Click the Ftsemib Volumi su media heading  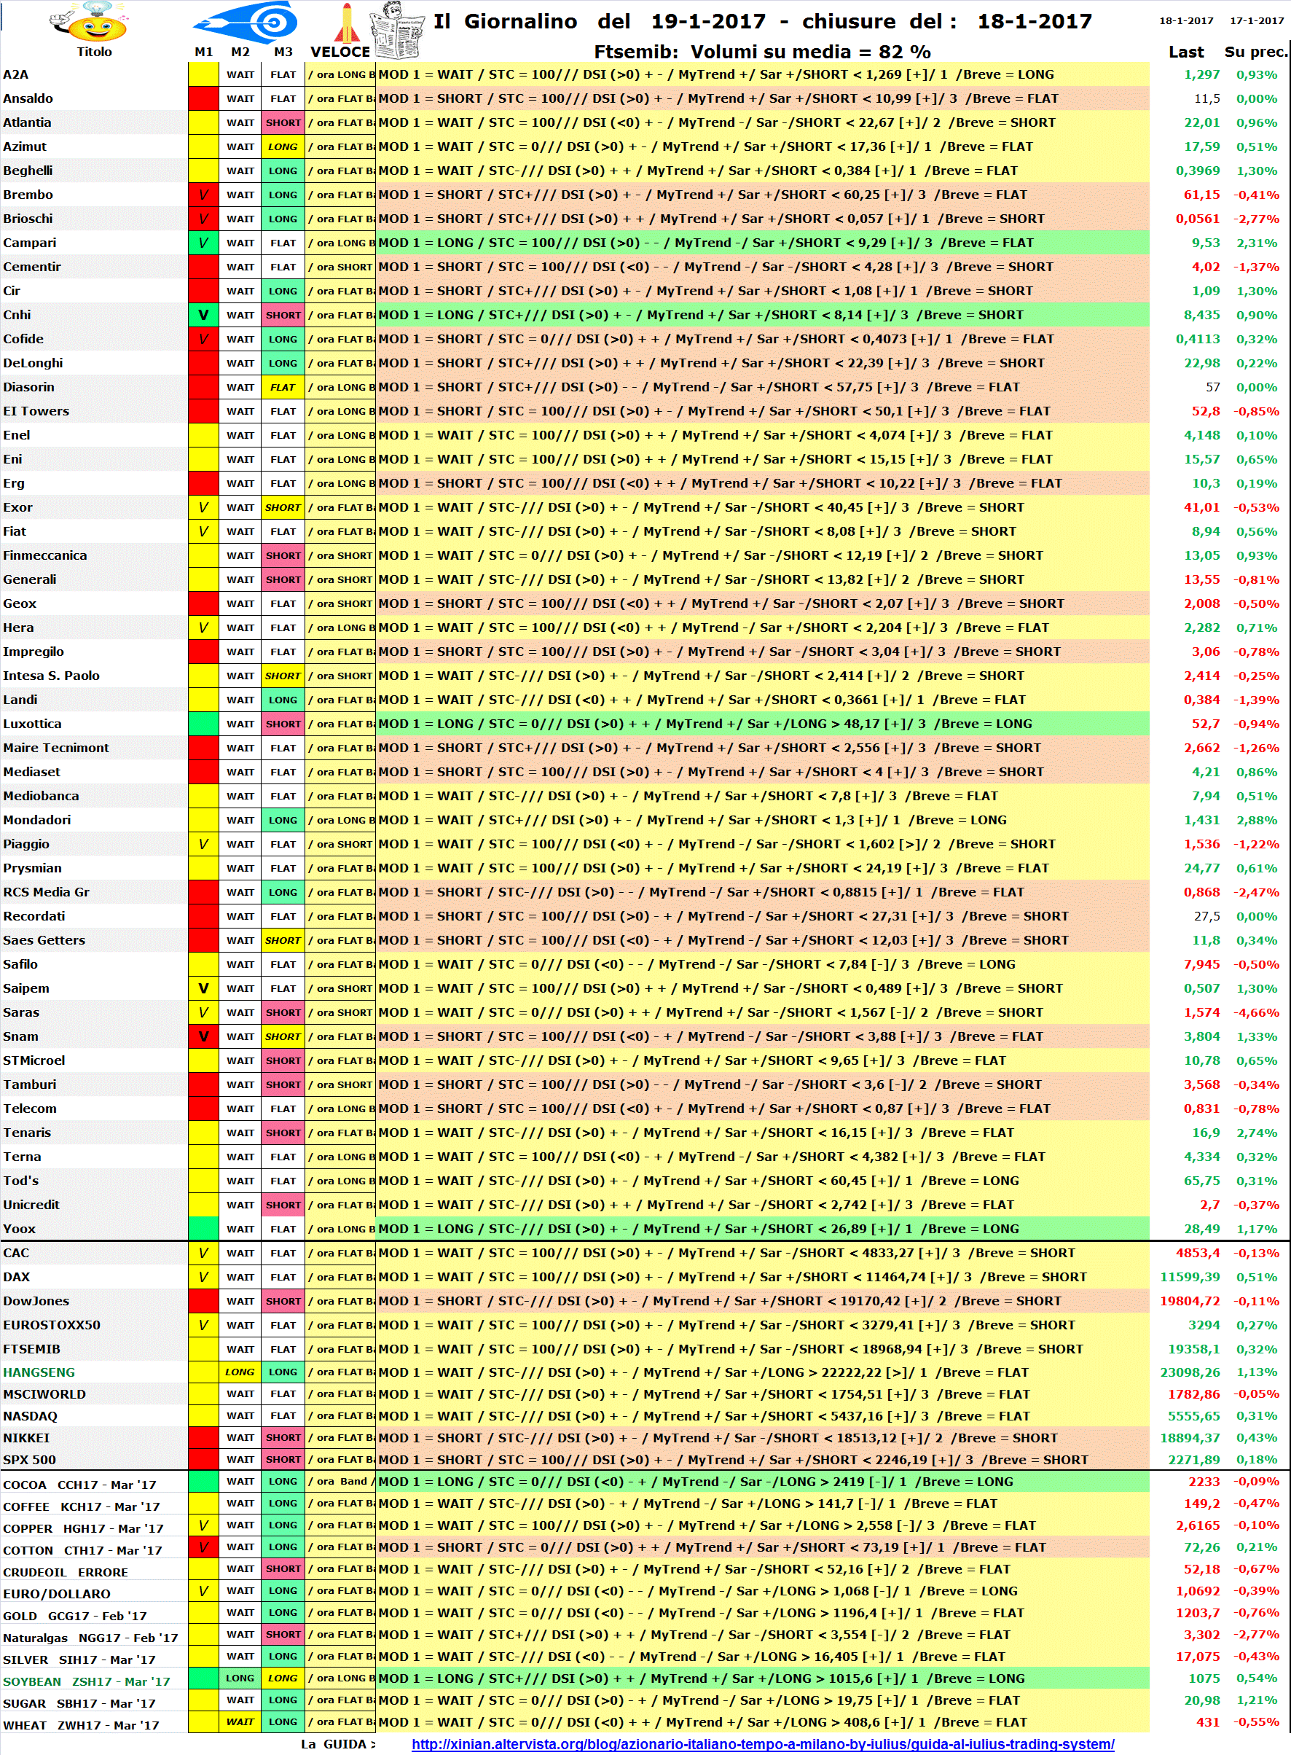coord(762,52)
